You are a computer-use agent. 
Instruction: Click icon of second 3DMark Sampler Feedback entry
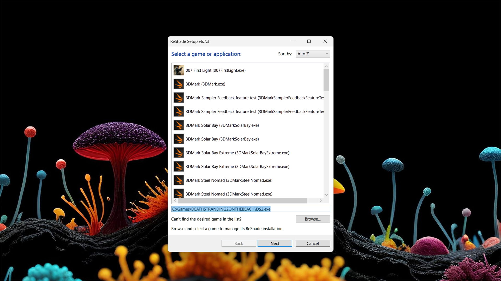(179, 111)
